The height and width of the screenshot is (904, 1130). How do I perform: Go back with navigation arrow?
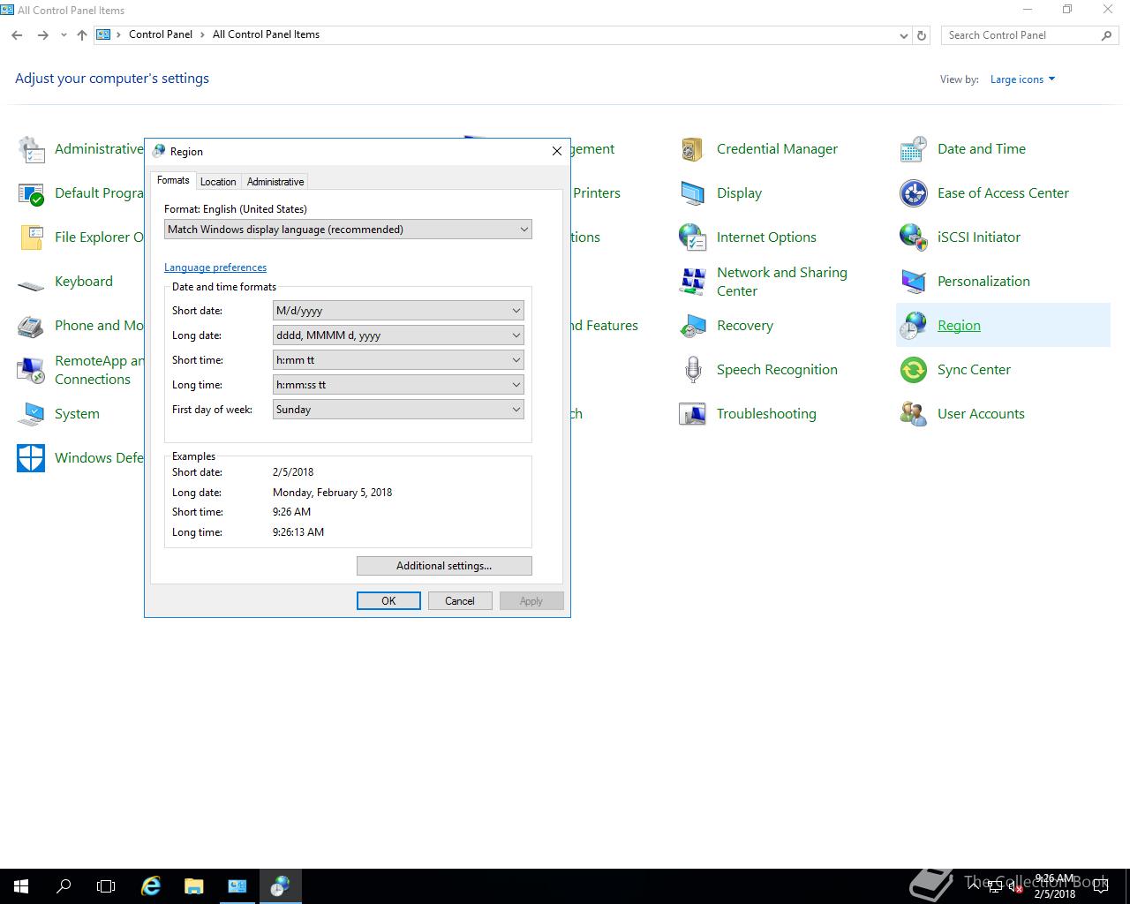17,35
